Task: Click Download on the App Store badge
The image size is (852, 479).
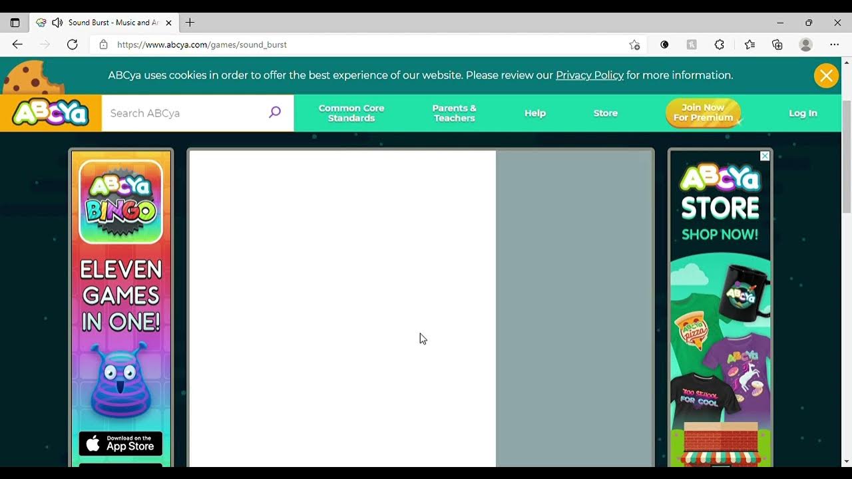Action: [120, 444]
